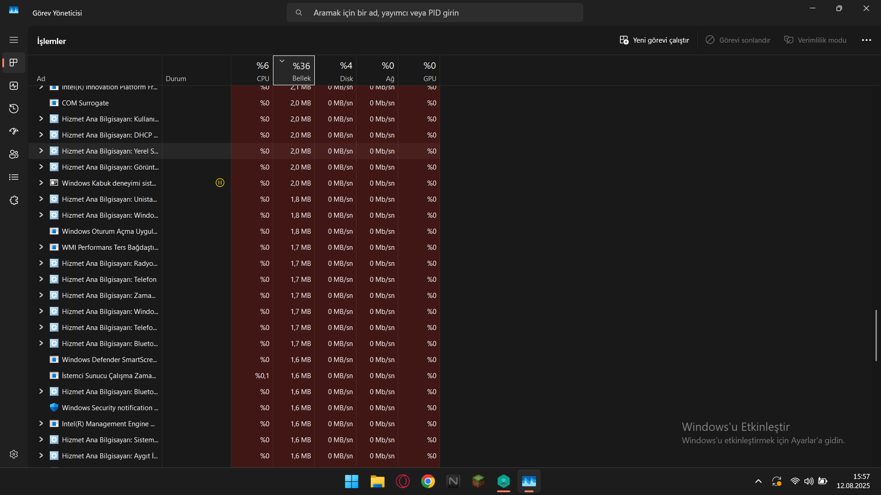The image size is (881, 495).
Task: Show hidden tray icons chevron
Action: click(758, 481)
